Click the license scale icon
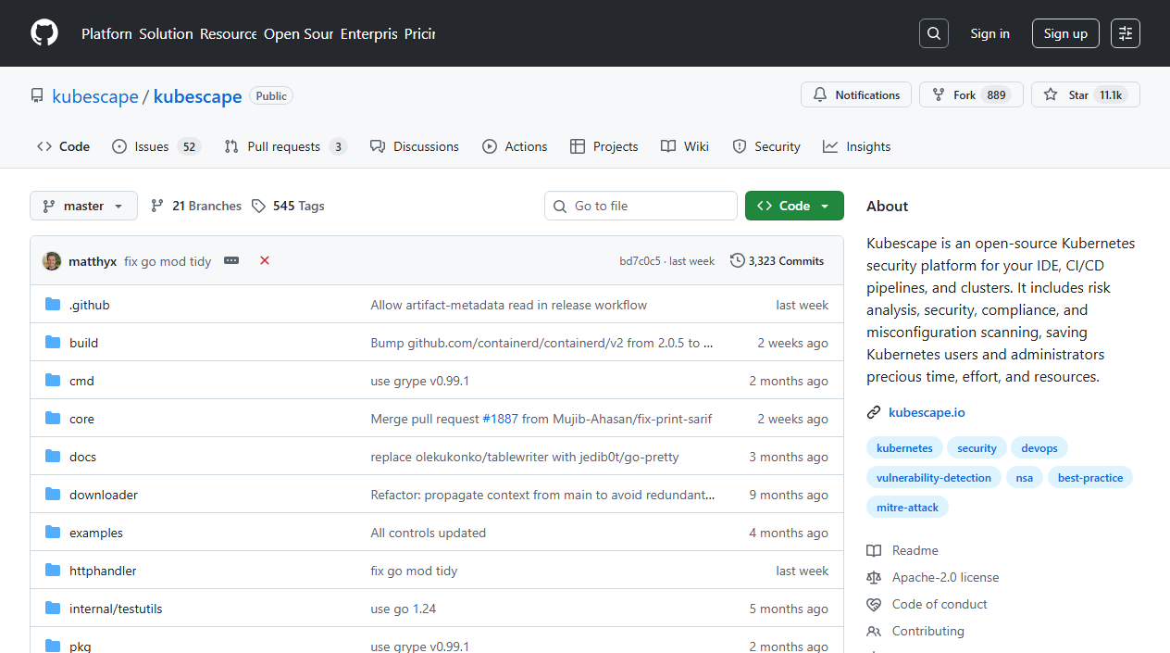Viewport: 1170px width, 653px height. click(874, 577)
